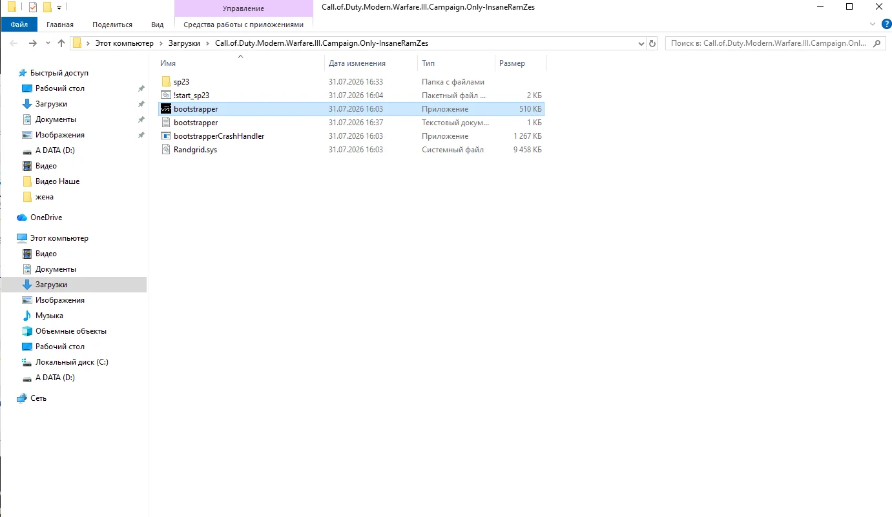The width and height of the screenshot is (892, 517).
Task: Click the 1 267 КБ size of bootstrapperCrashHandler
Action: [x=527, y=136]
